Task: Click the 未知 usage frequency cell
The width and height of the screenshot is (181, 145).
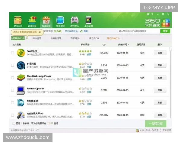Action: [x=142, y=115]
